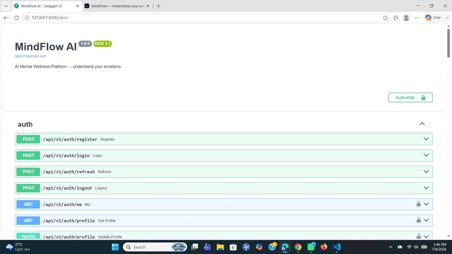Open the browser profile icon
Viewport: 452px width, 254px height.
coord(406,17)
